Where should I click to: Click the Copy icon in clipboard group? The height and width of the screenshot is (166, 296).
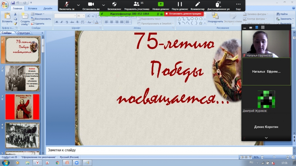click(15, 19)
